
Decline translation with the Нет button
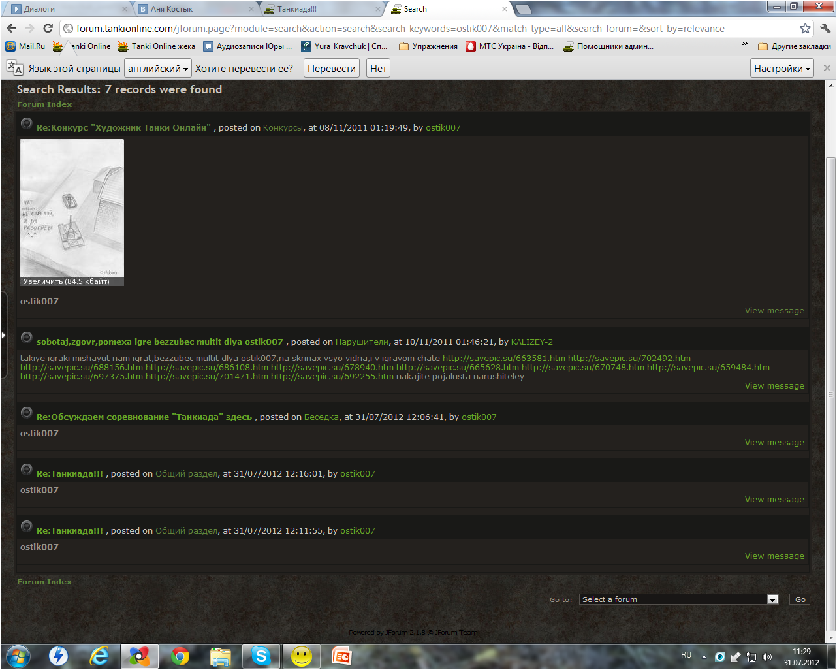(378, 69)
